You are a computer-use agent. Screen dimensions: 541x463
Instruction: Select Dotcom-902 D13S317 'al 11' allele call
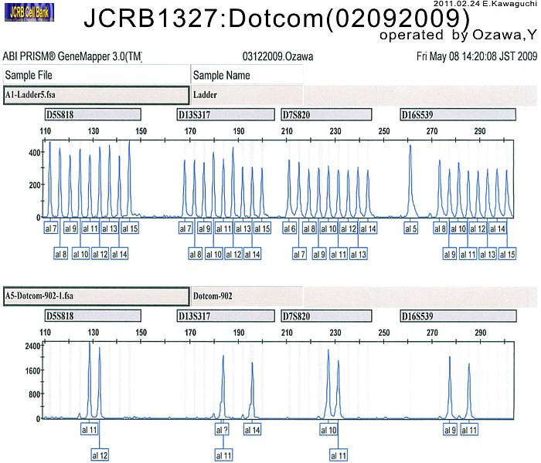[223, 455]
